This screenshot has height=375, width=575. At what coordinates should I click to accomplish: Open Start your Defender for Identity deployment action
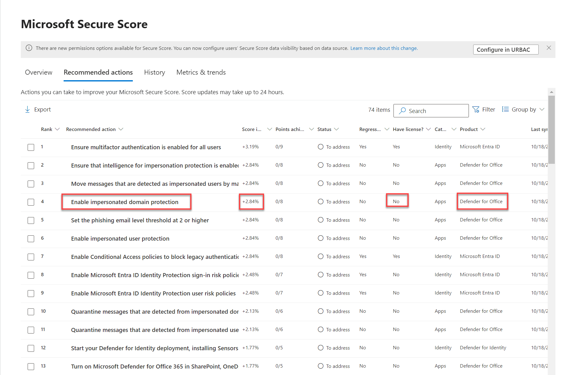tap(155, 348)
